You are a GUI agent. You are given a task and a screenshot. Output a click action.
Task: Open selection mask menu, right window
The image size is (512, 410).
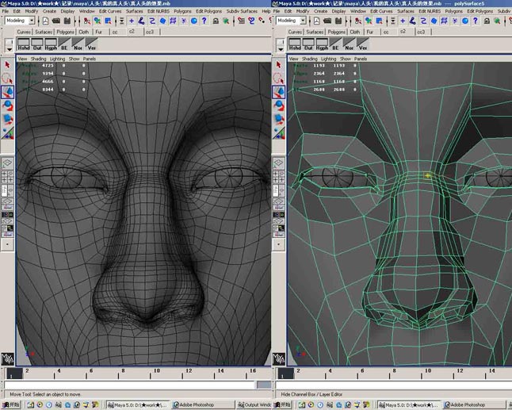(x=393, y=21)
